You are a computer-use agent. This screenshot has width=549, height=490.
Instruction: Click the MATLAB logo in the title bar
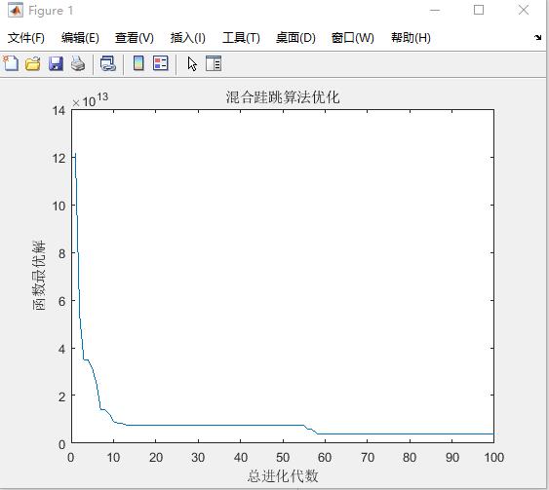click(x=16, y=10)
